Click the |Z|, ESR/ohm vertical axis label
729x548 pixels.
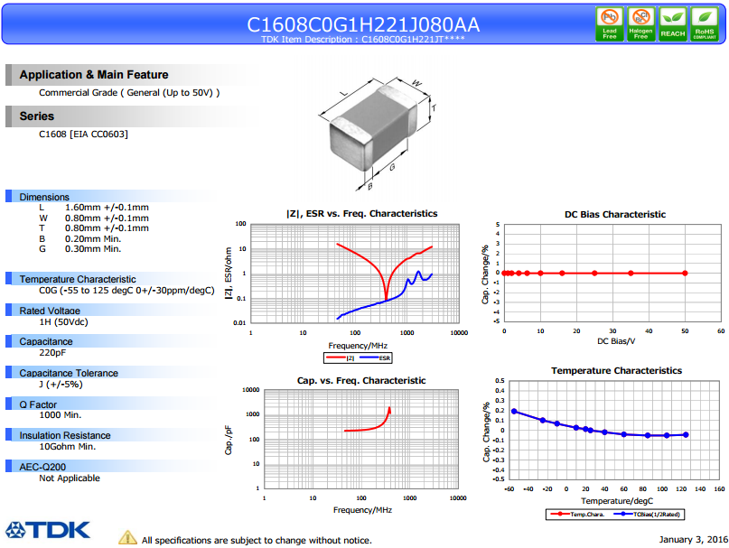(229, 274)
